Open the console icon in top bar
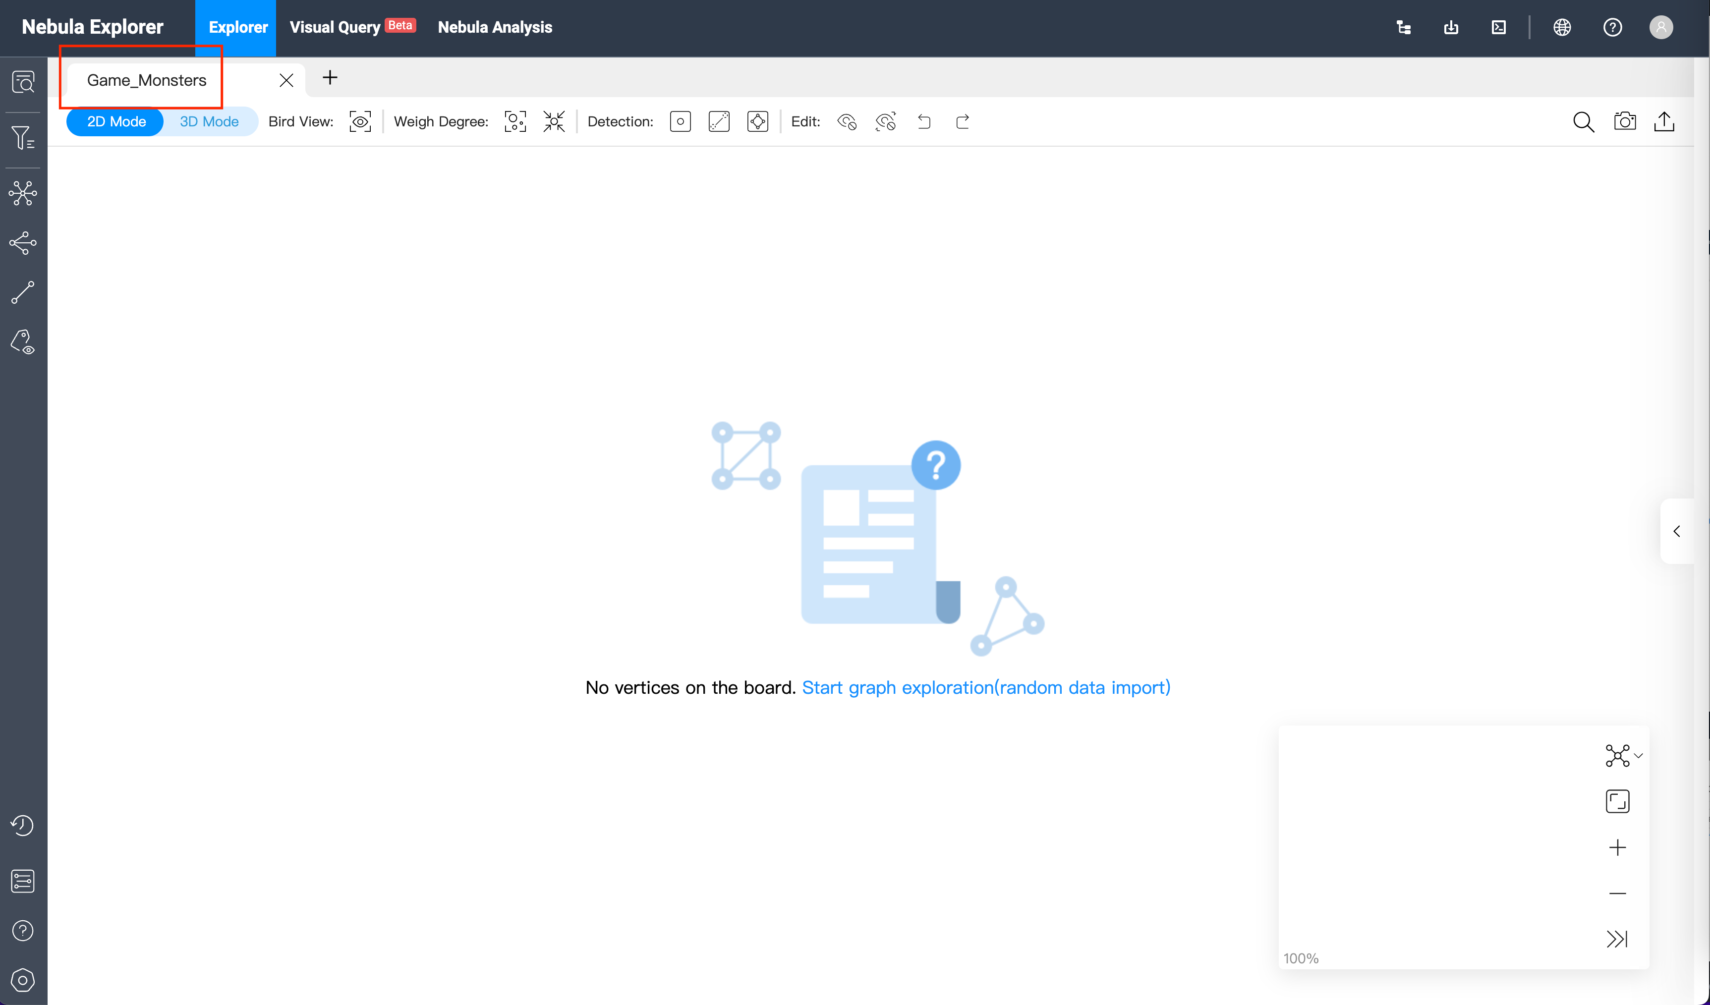The height and width of the screenshot is (1005, 1710). coord(1499,27)
